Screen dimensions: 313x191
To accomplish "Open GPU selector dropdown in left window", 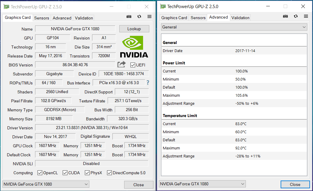I will point(46,184).
